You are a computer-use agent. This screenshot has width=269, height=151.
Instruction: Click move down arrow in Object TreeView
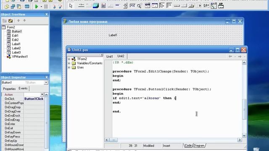(x=24, y=21)
